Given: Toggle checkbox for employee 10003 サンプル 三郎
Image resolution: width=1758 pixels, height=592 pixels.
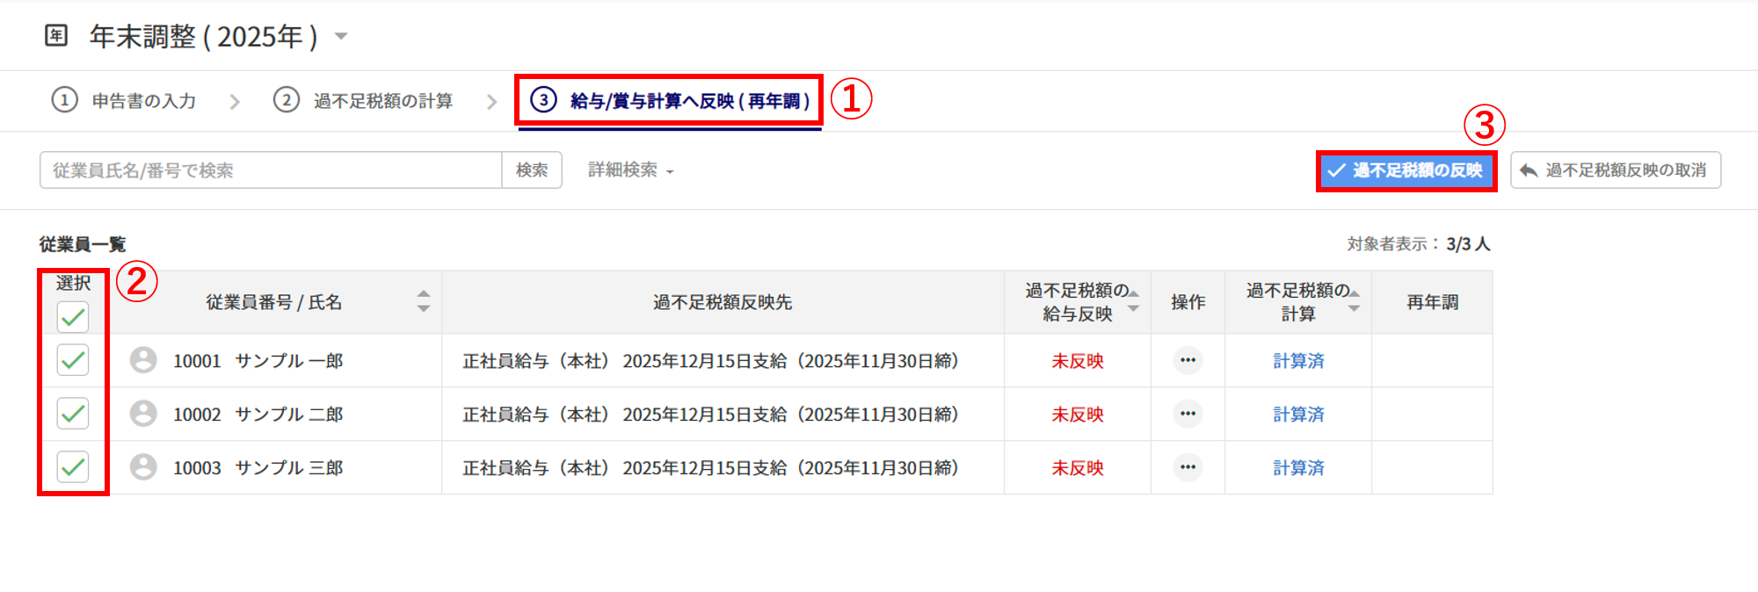Looking at the screenshot, I should tap(73, 467).
